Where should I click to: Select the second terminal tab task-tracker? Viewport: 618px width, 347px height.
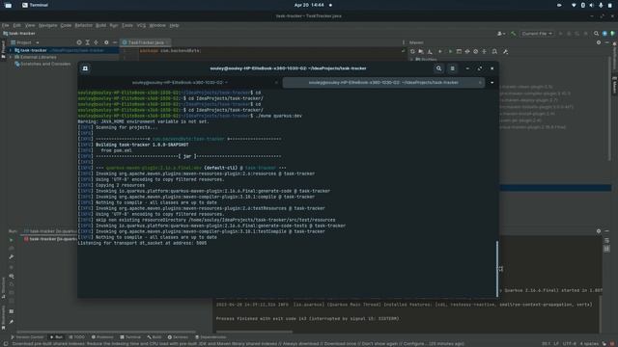383,83
